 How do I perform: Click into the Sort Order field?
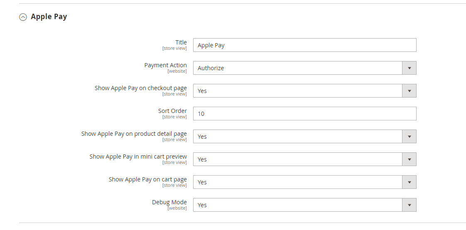[x=304, y=114]
